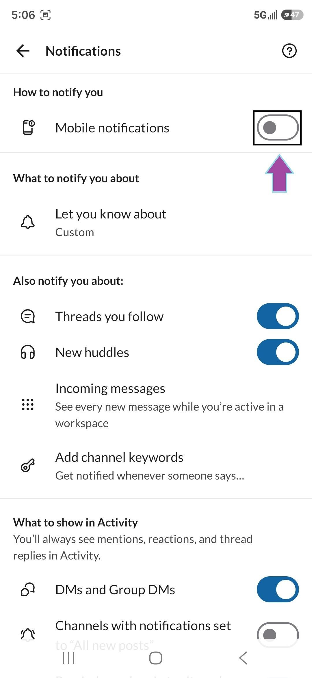Tap the dotted grid icon for Incoming messages

28,404
